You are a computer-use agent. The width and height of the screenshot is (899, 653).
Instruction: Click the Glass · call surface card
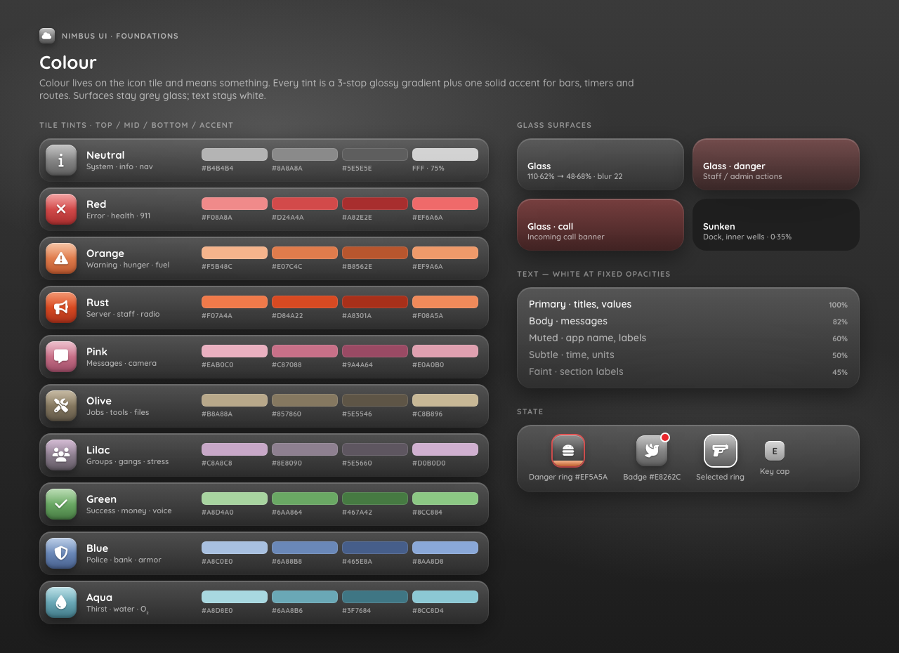point(601,225)
